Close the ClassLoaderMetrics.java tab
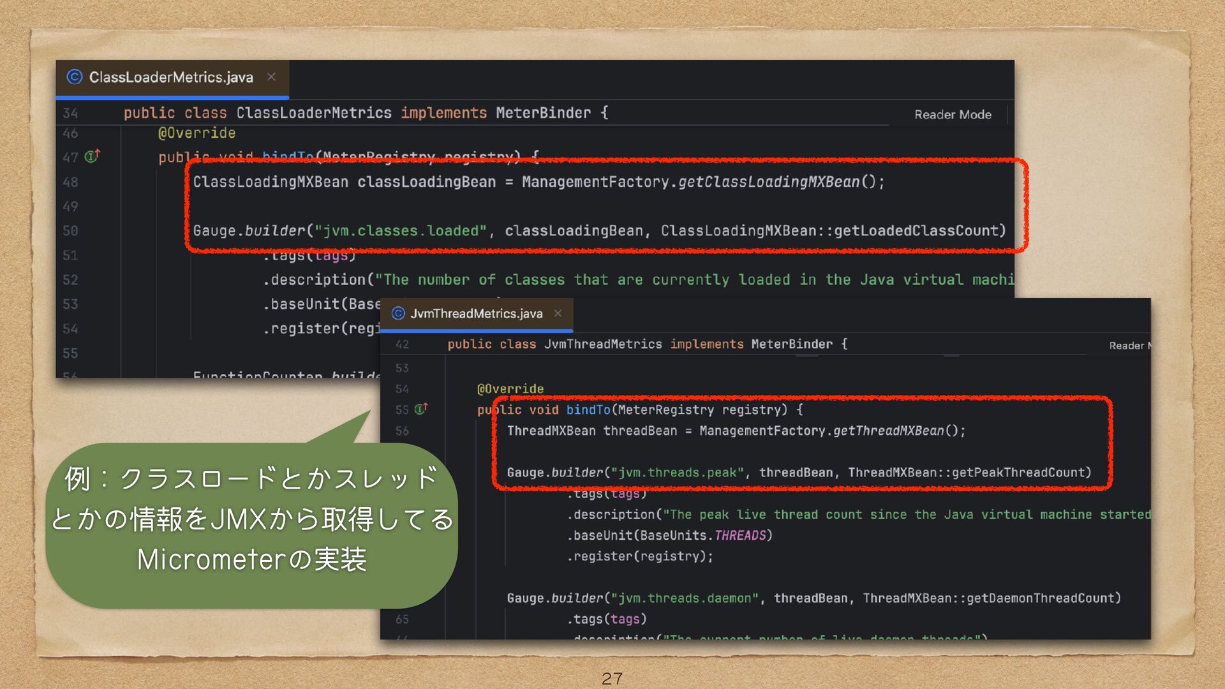 (x=271, y=77)
